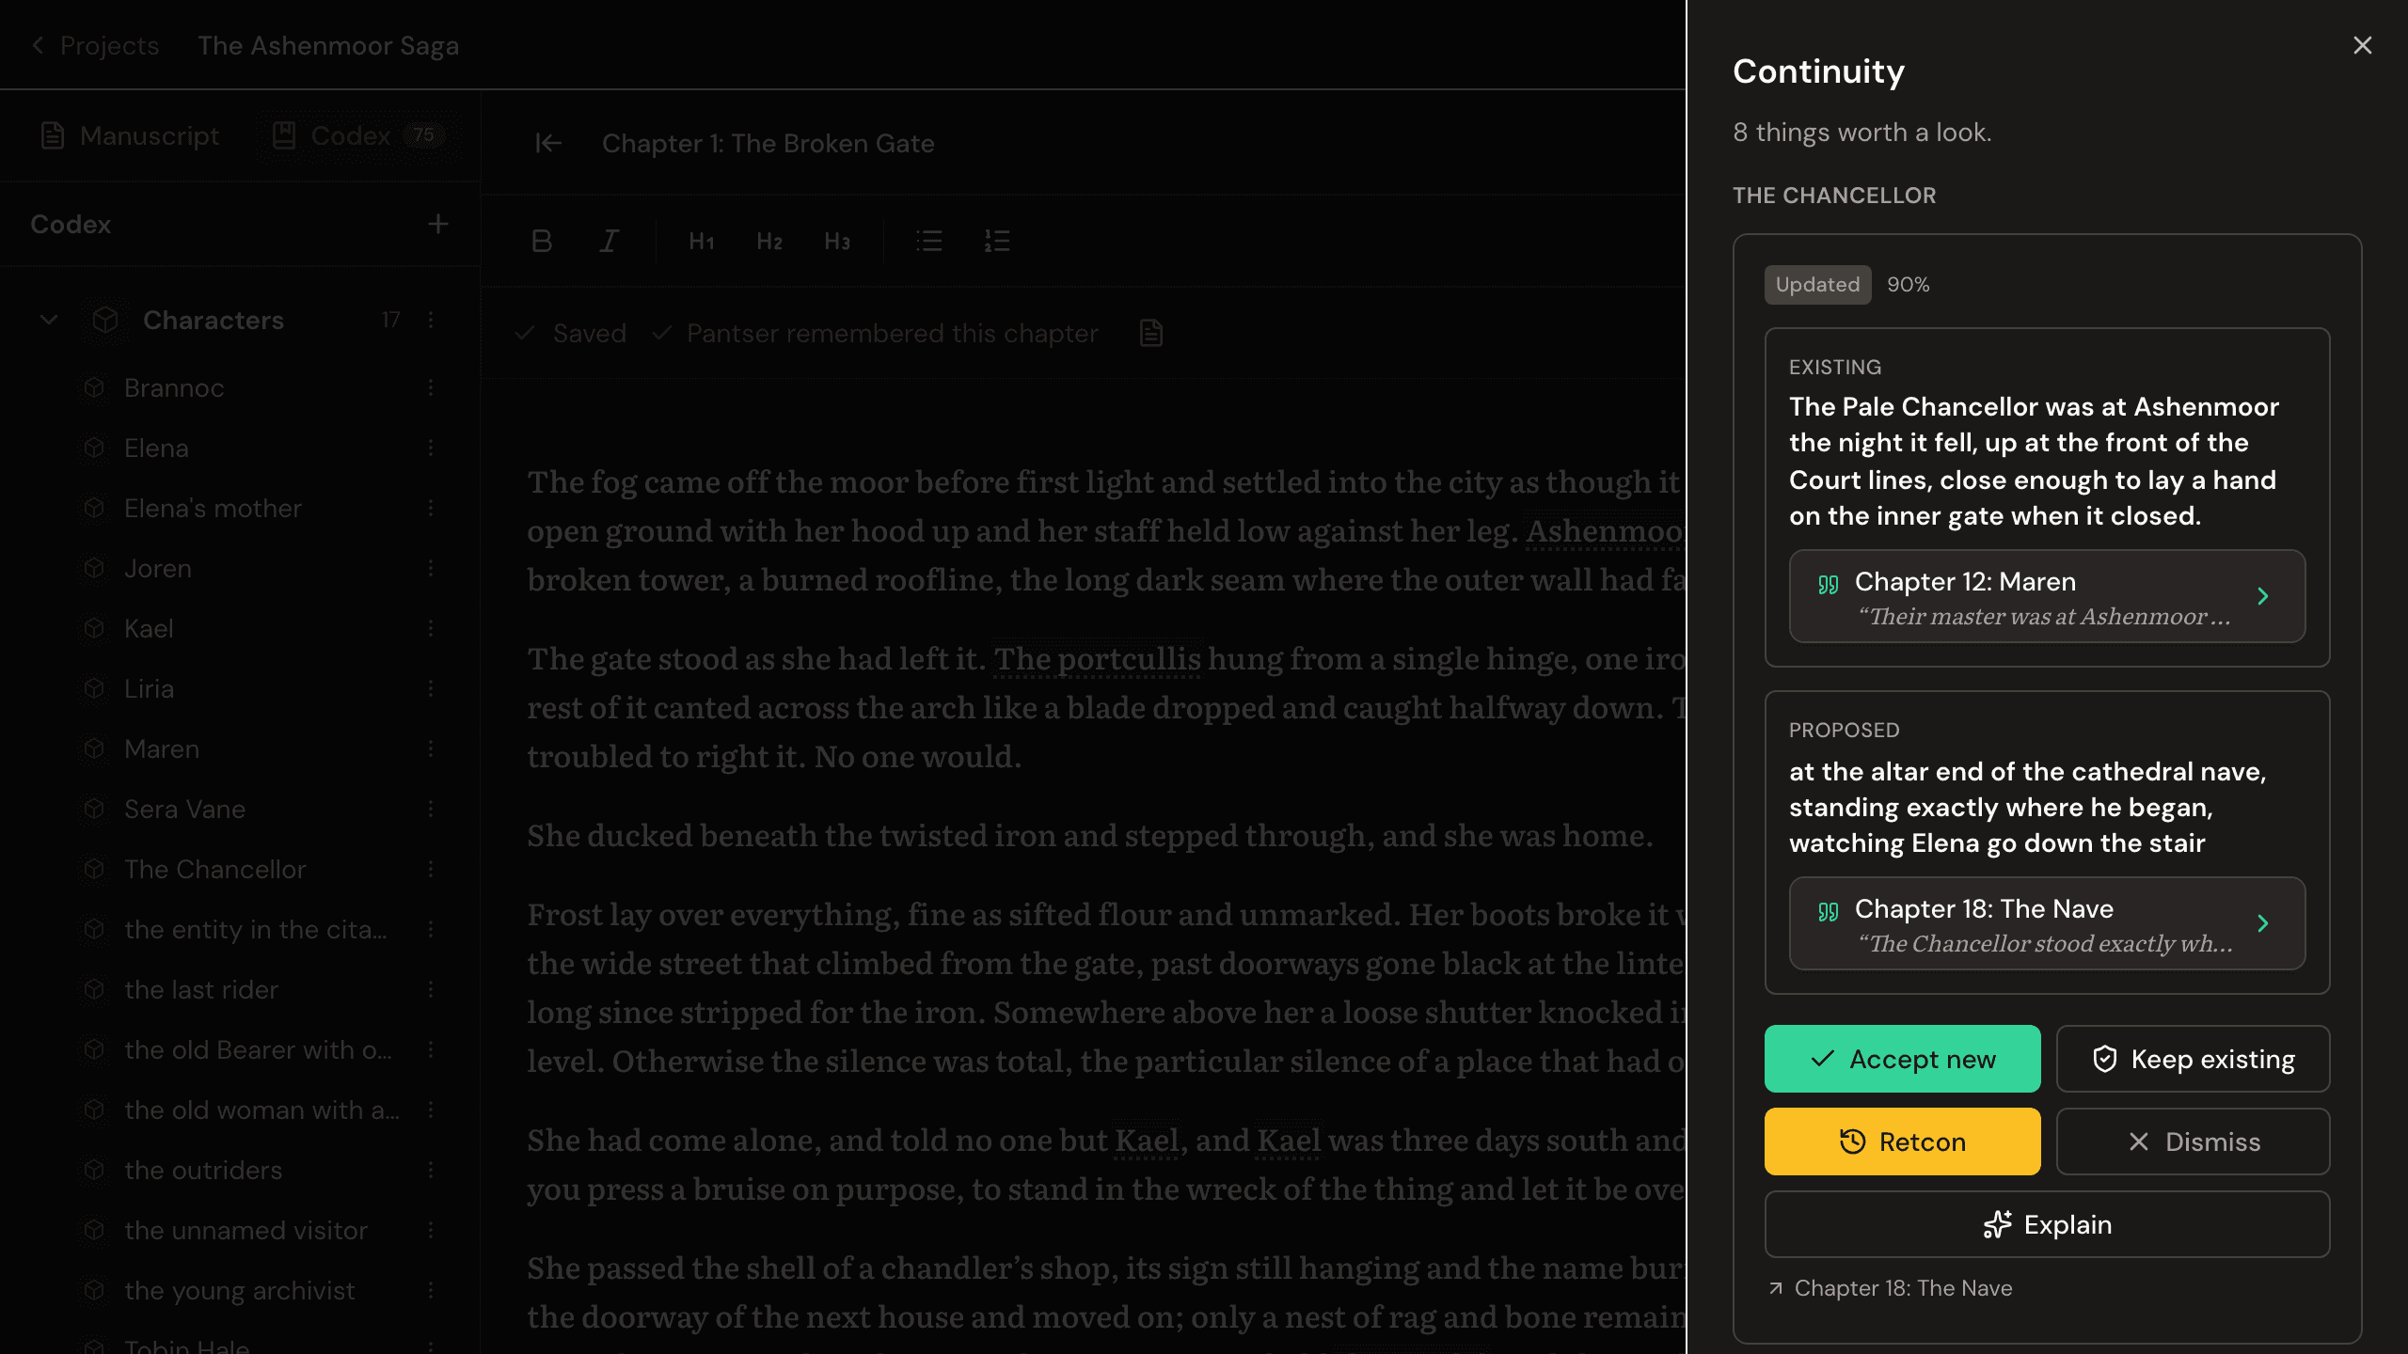Select the young archivist entry
2408x1354 pixels.
(239, 1290)
